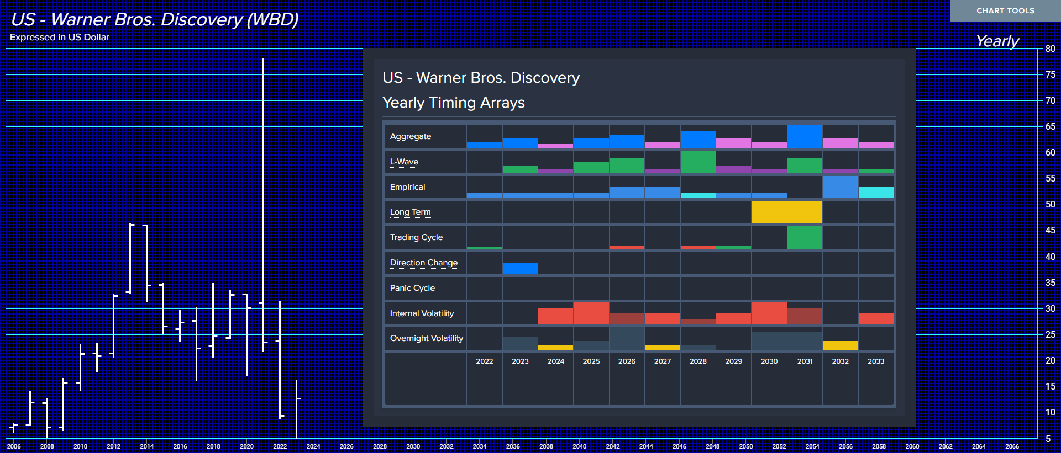
Task: Open the L-Wave row label
Action: tap(404, 162)
